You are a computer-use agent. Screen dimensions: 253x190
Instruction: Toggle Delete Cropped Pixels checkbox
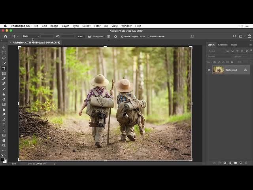123,36
